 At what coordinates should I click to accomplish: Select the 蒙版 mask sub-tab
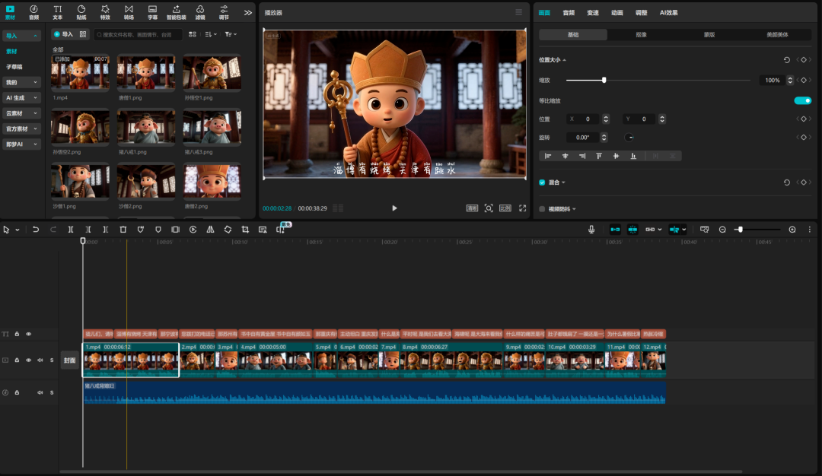tap(709, 34)
